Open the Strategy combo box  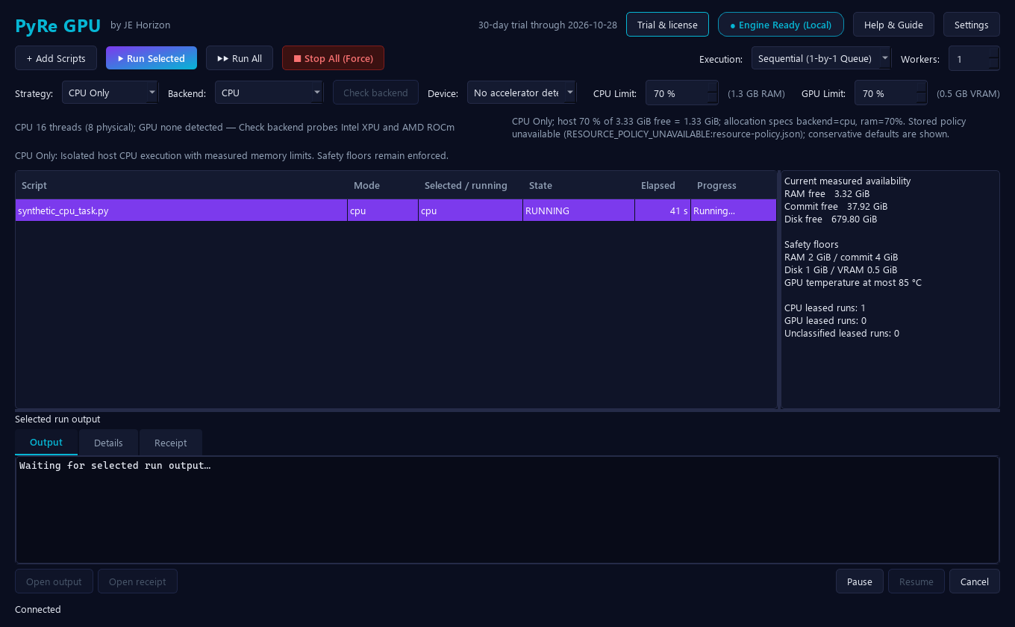click(x=110, y=93)
